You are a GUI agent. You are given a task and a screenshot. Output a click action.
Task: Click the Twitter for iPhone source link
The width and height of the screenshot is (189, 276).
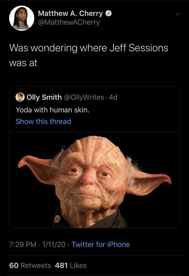(101, 244)
